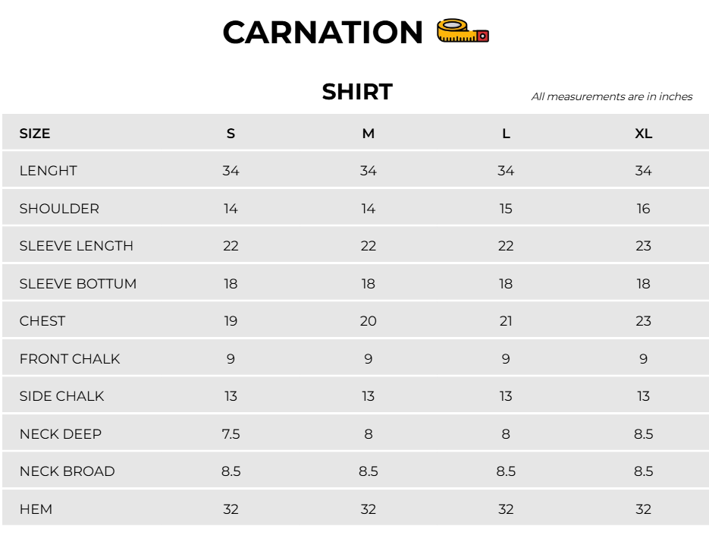The height and width of the screenshot is (545, 709).
Task: Click the HEM row label
Action: (36, 509)
